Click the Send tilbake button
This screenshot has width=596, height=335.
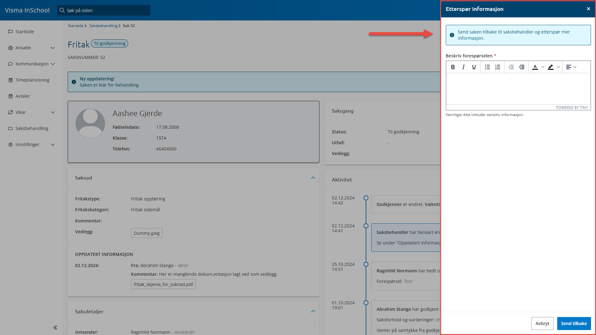[x=574, y=323]
